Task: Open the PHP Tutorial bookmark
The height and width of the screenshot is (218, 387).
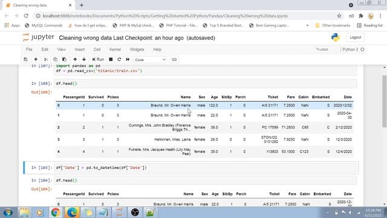Action: click(178, 25)
